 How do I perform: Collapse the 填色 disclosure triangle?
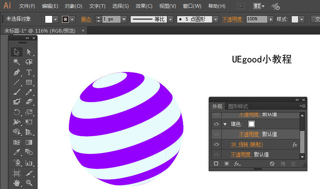coord(225,124)
